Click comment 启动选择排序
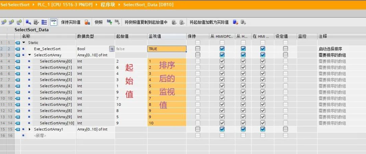366x154 pixels. [x=330, y=49]
